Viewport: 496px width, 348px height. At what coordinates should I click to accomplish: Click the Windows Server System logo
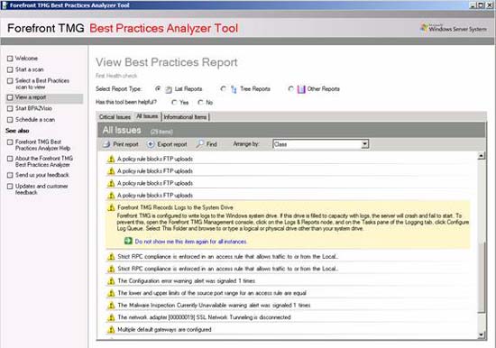453,29
